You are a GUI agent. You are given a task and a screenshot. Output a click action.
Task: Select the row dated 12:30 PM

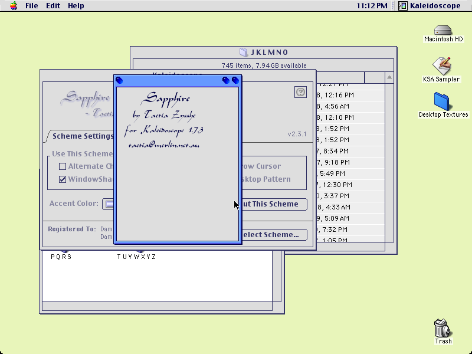[x=350, y=185]
